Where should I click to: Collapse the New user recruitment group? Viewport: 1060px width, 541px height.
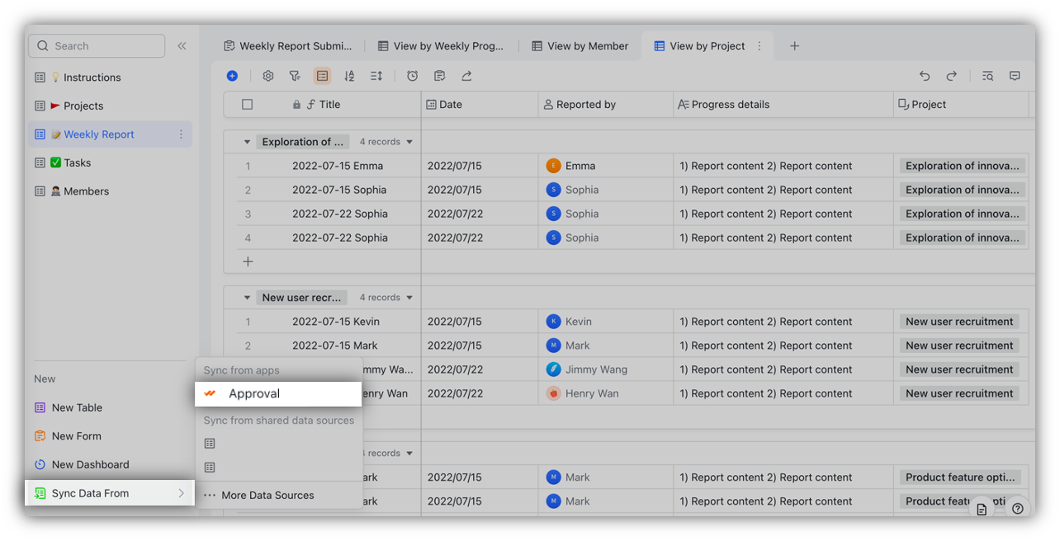(246, 297)
